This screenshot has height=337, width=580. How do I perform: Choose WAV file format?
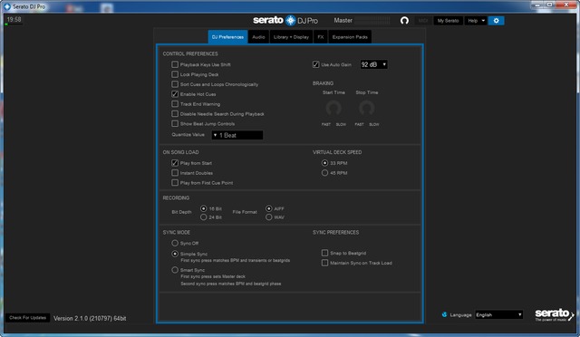click(269, 217)
